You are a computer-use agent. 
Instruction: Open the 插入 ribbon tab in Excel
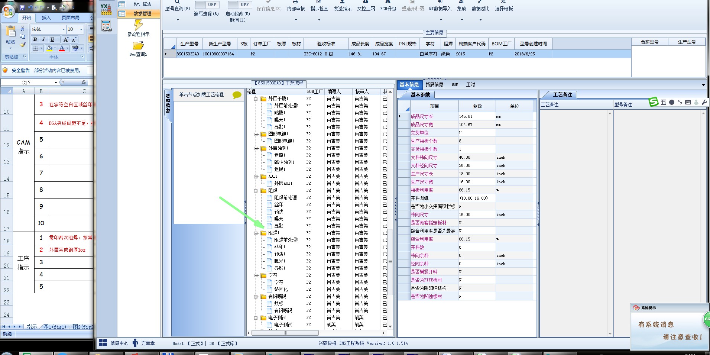click(x=46, y=17)
